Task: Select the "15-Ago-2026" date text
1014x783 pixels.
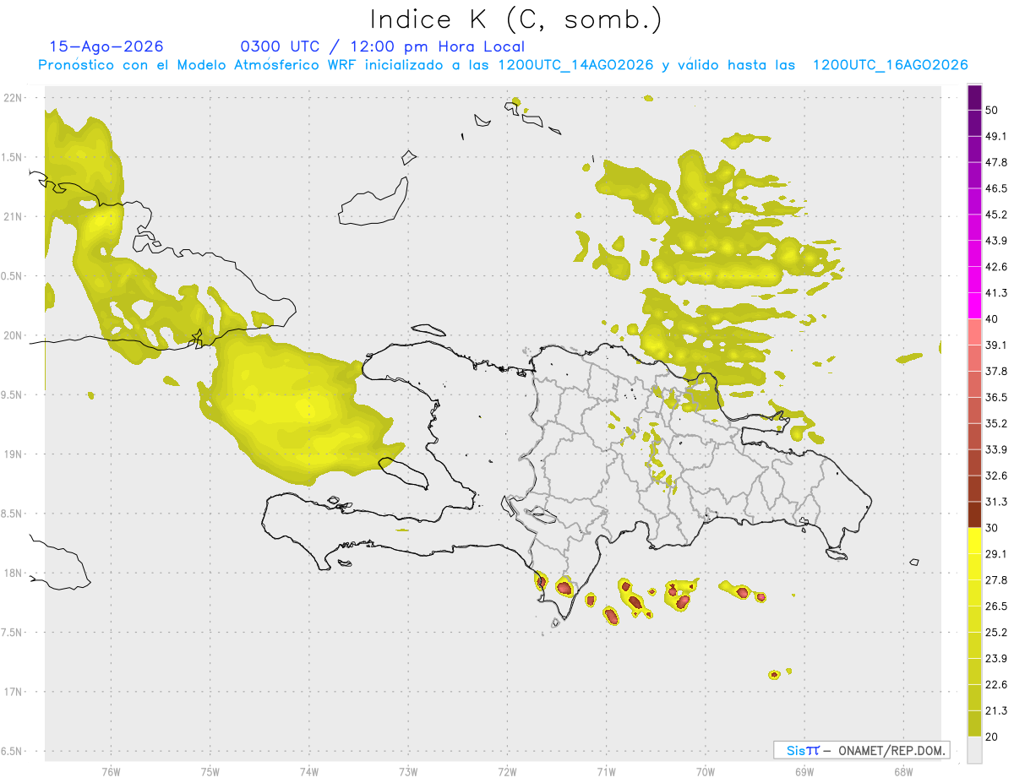Action: tap(106, 46)
